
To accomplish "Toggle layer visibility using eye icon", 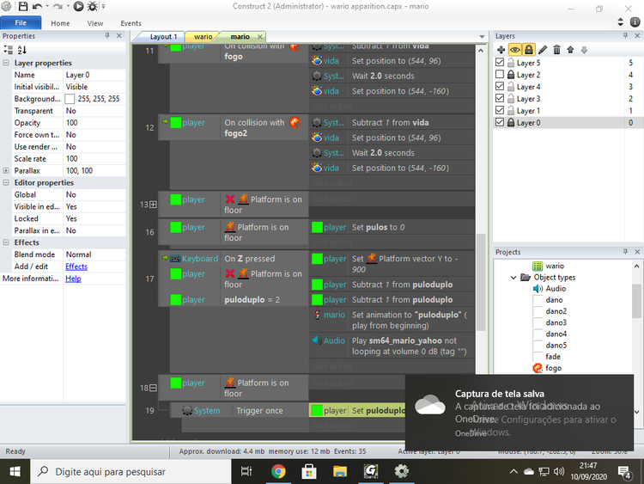I will (x=514, y=50).
